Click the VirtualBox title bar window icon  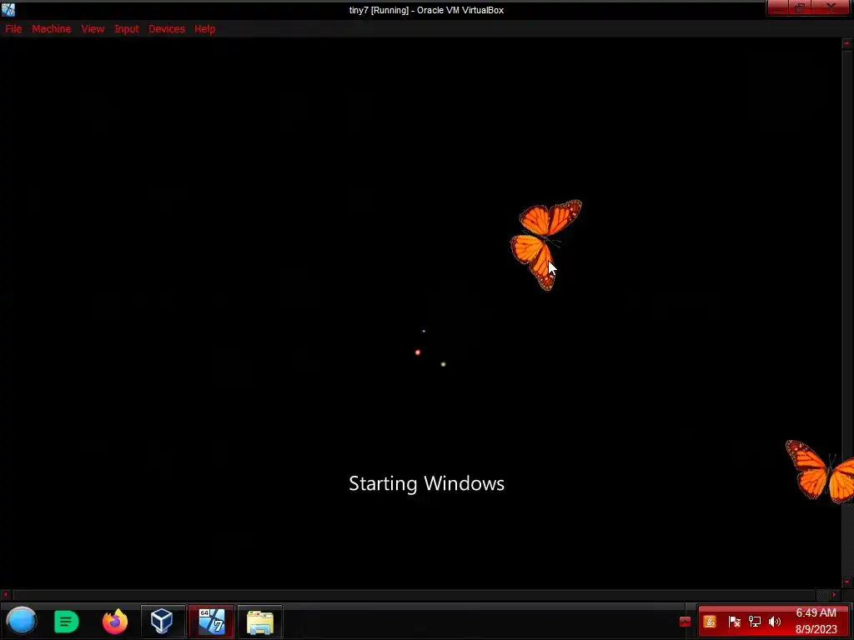click(8, 10)
